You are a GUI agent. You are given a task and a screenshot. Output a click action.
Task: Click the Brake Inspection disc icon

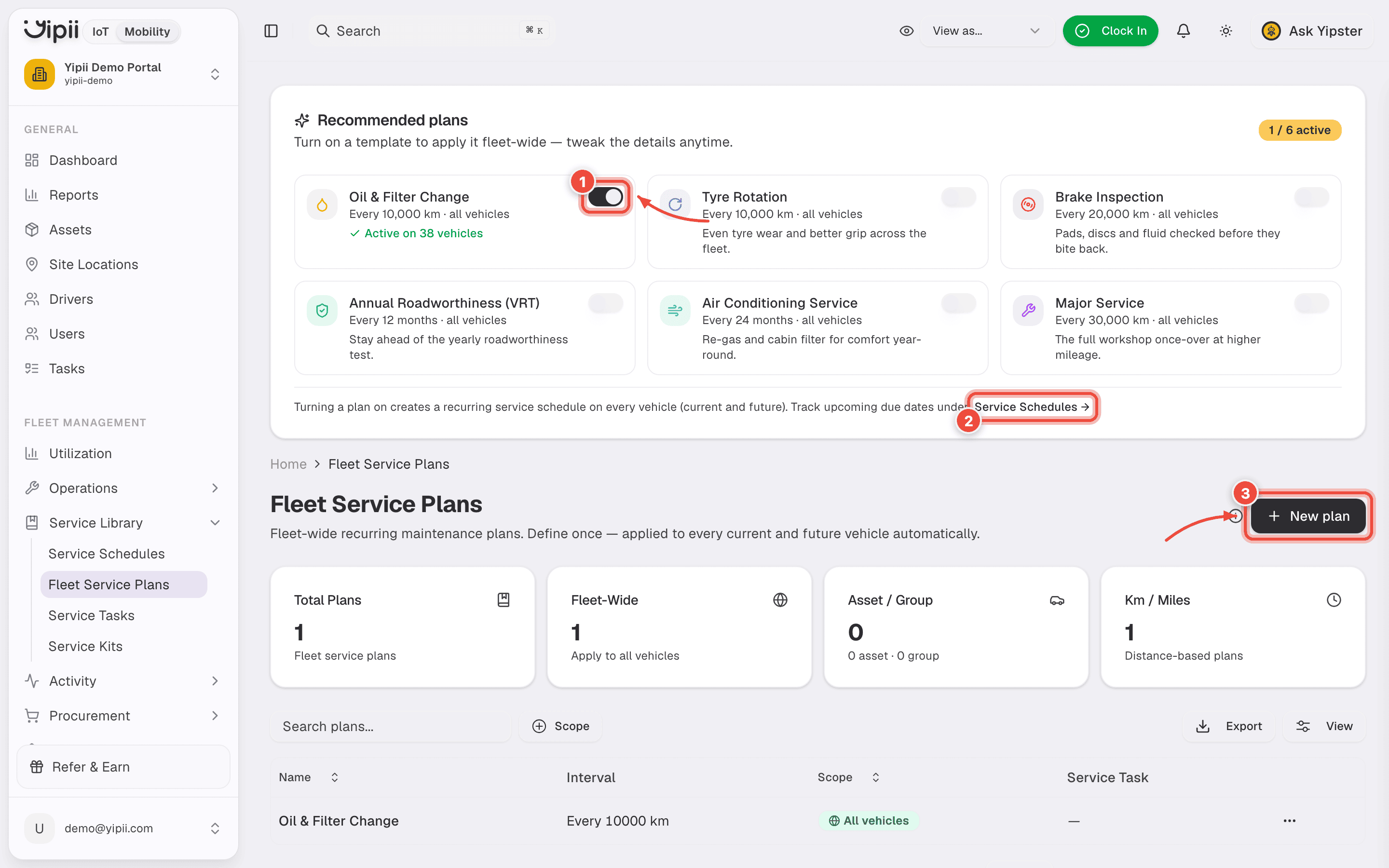click(1028, 204)
